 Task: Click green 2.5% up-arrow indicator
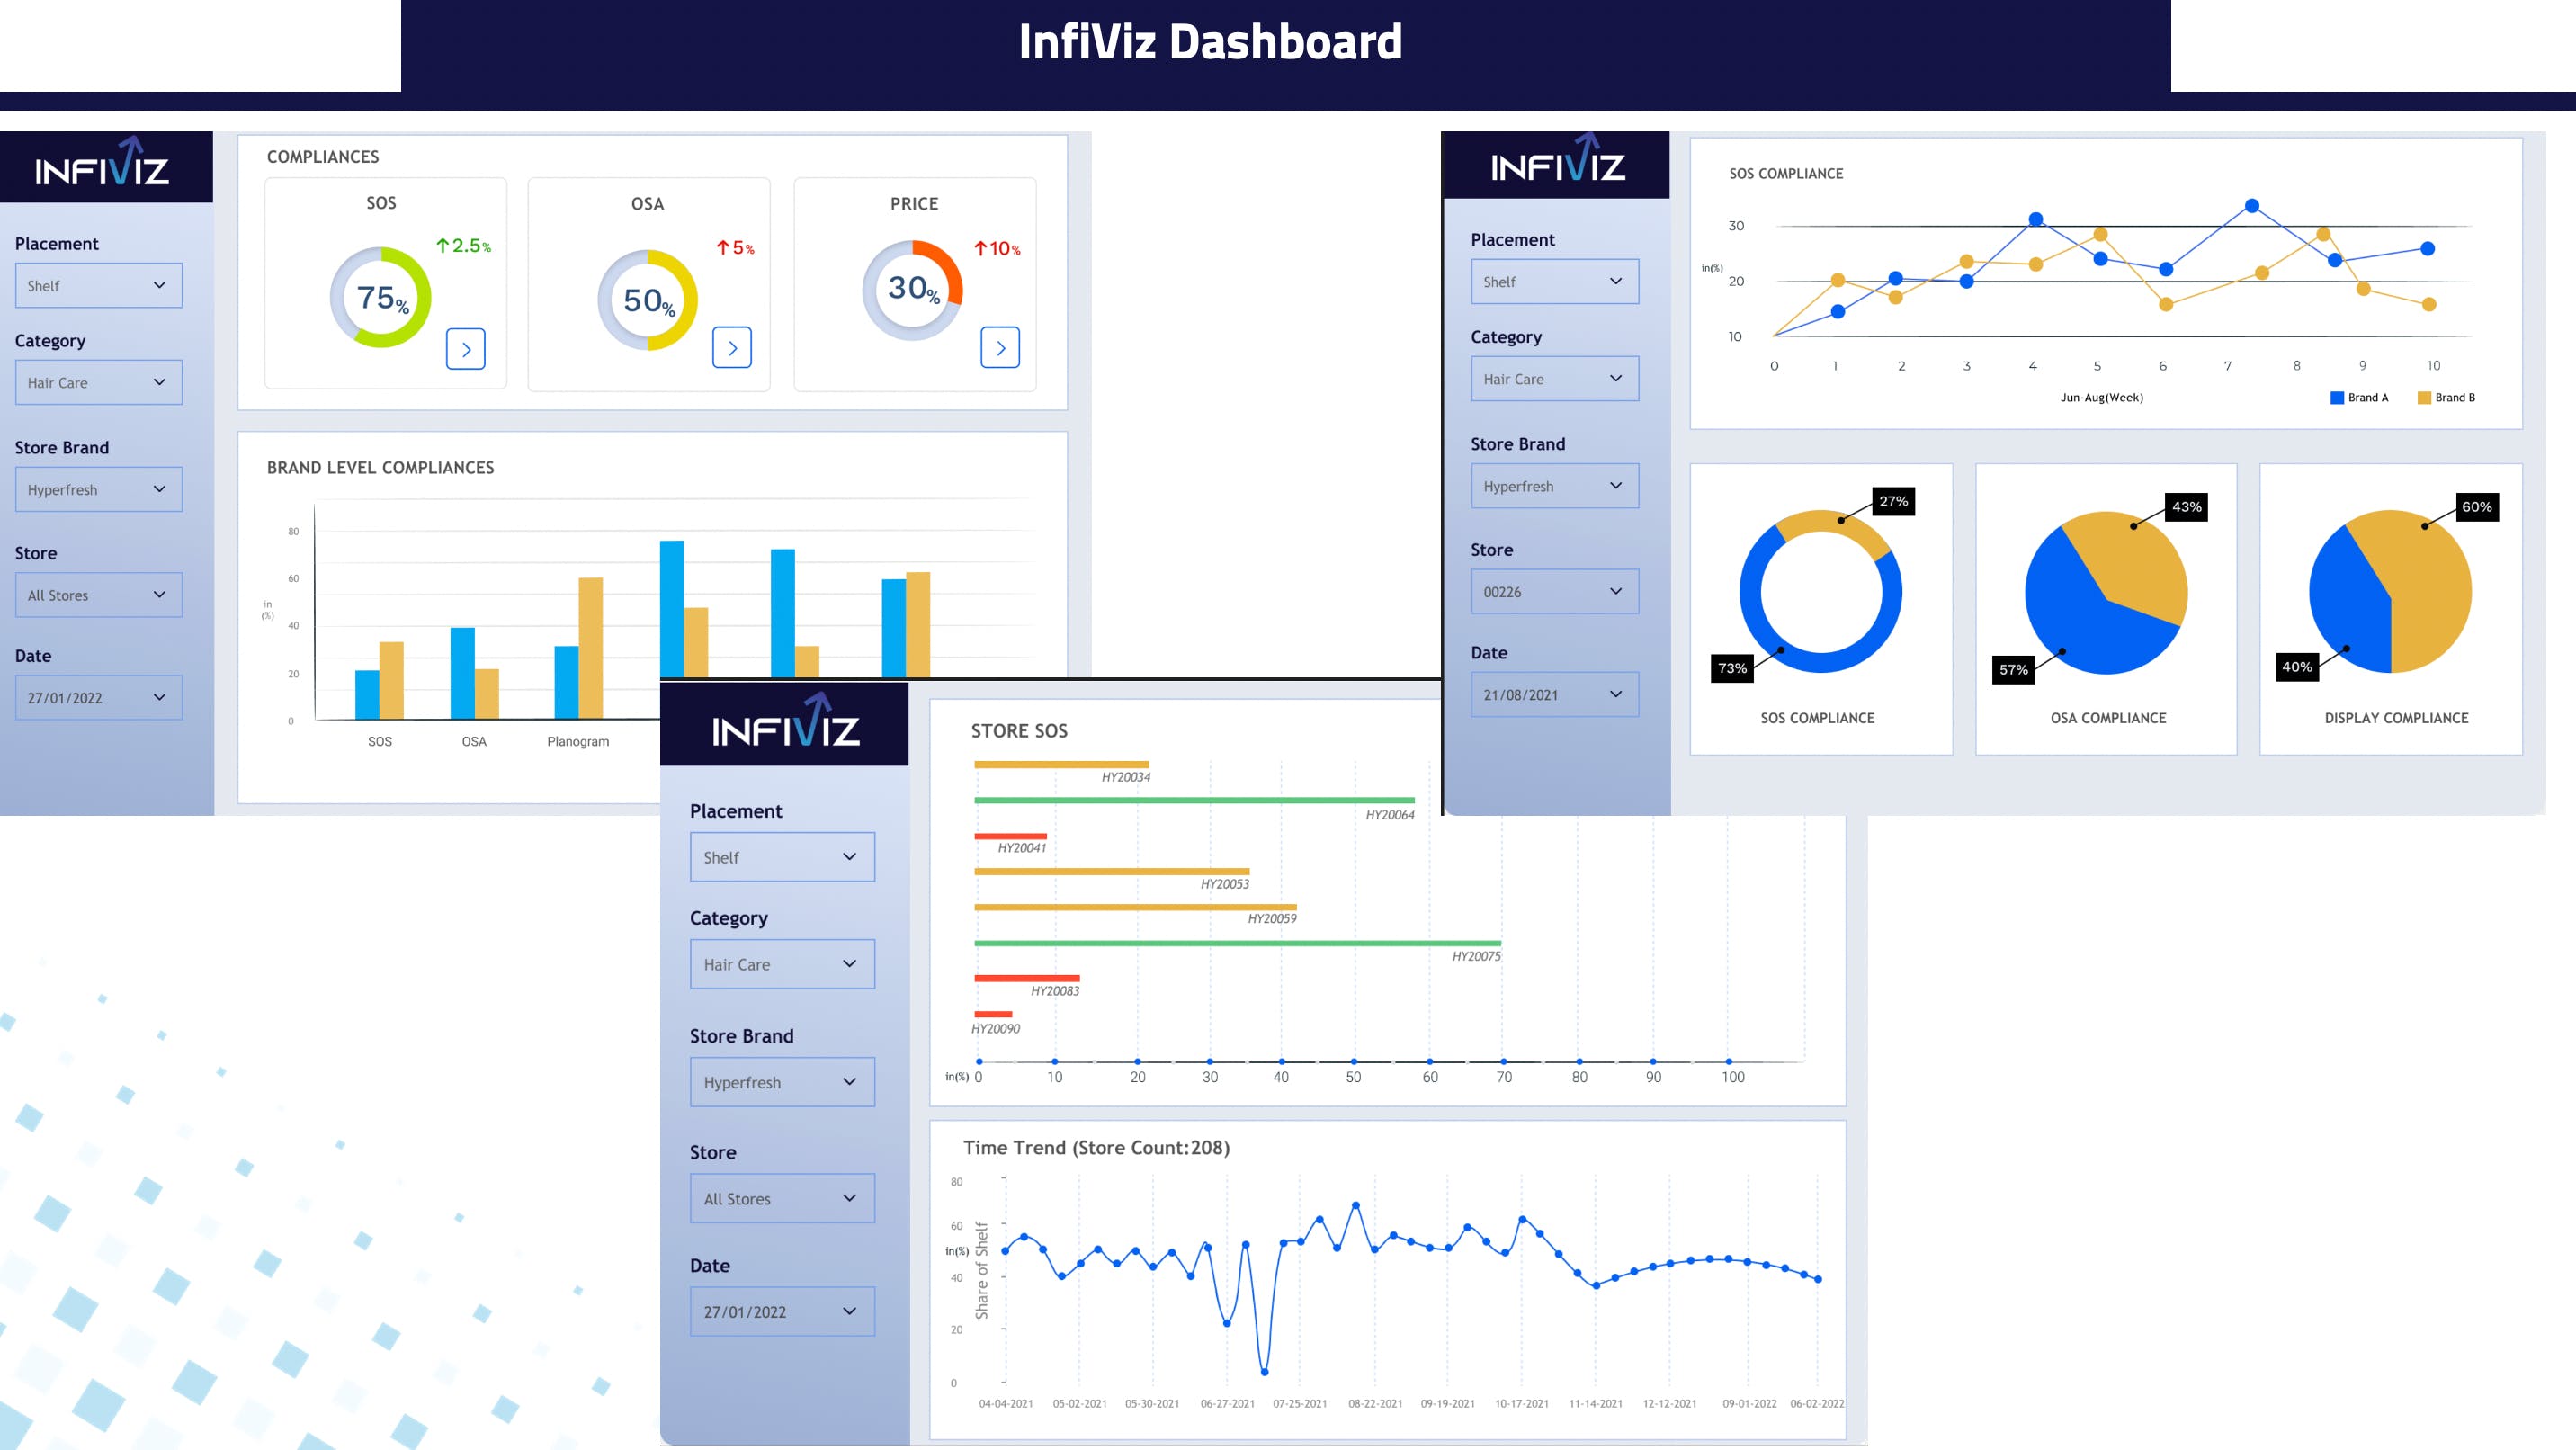(x=463, y=245)
